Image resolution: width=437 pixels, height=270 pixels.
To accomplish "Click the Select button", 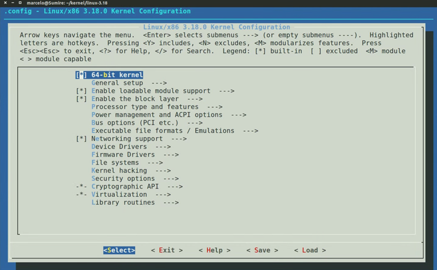I will pyautogui.click(x=119, y=250).
